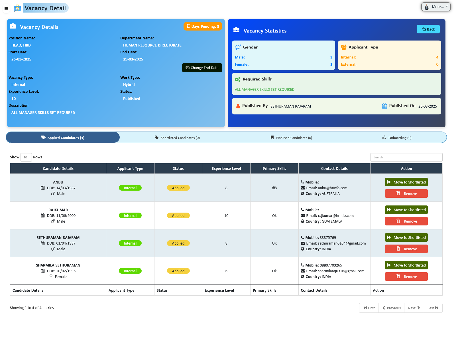Click the Published By person icon
Viewport: 456px width, 347px height.
(238, 106)
